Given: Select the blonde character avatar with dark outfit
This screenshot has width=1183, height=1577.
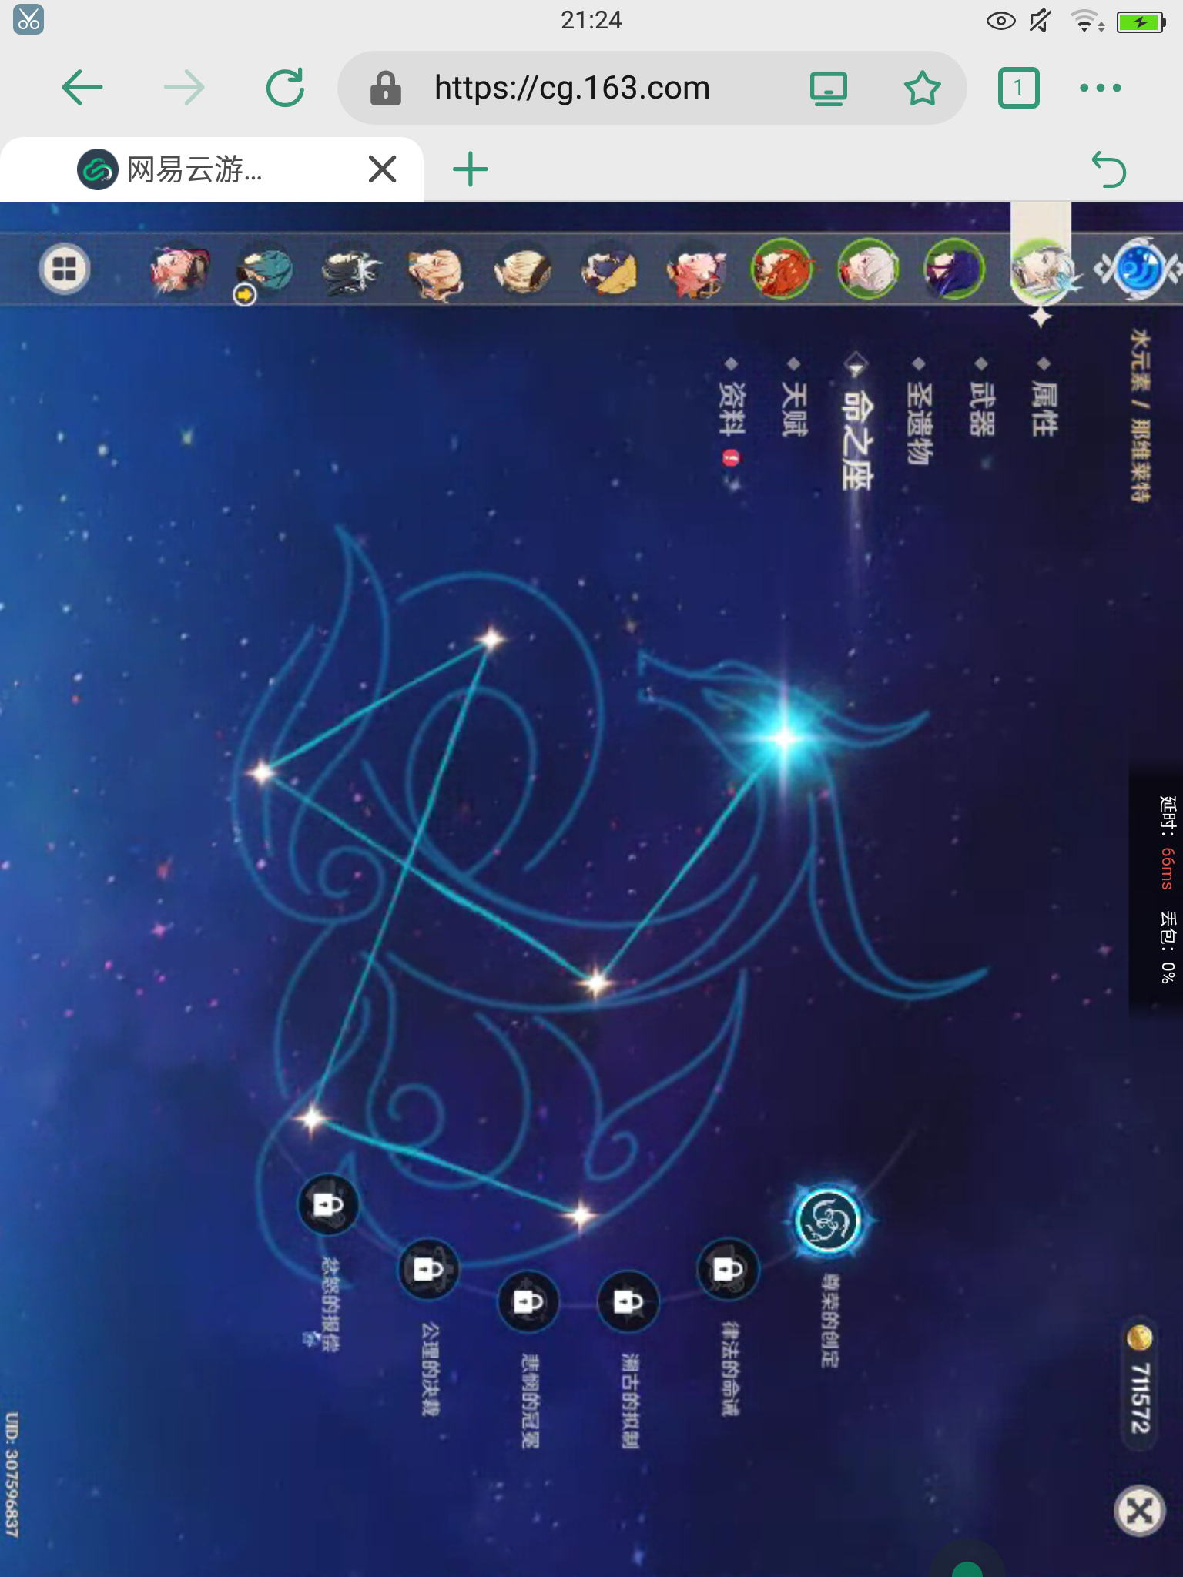Looking at the screenshot, I should [523, 271].
